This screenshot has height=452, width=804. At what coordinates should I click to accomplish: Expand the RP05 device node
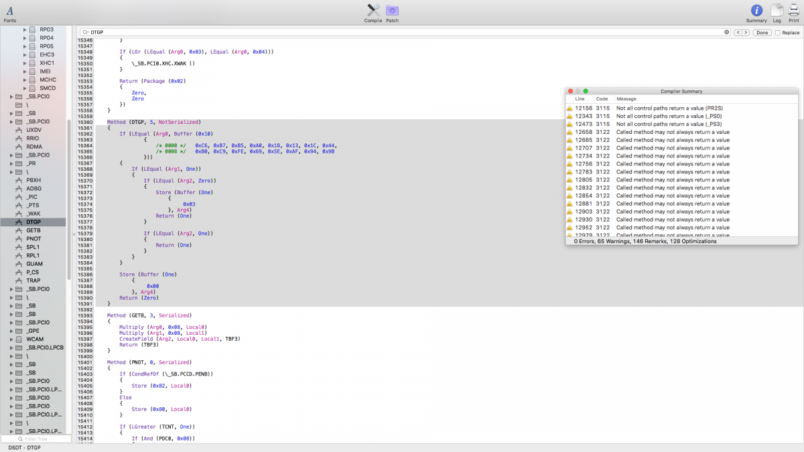25,46
